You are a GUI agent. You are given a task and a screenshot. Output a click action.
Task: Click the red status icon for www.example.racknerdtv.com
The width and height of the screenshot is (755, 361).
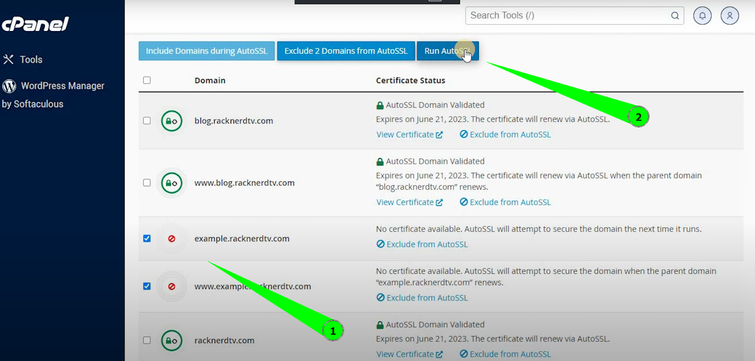172,286
